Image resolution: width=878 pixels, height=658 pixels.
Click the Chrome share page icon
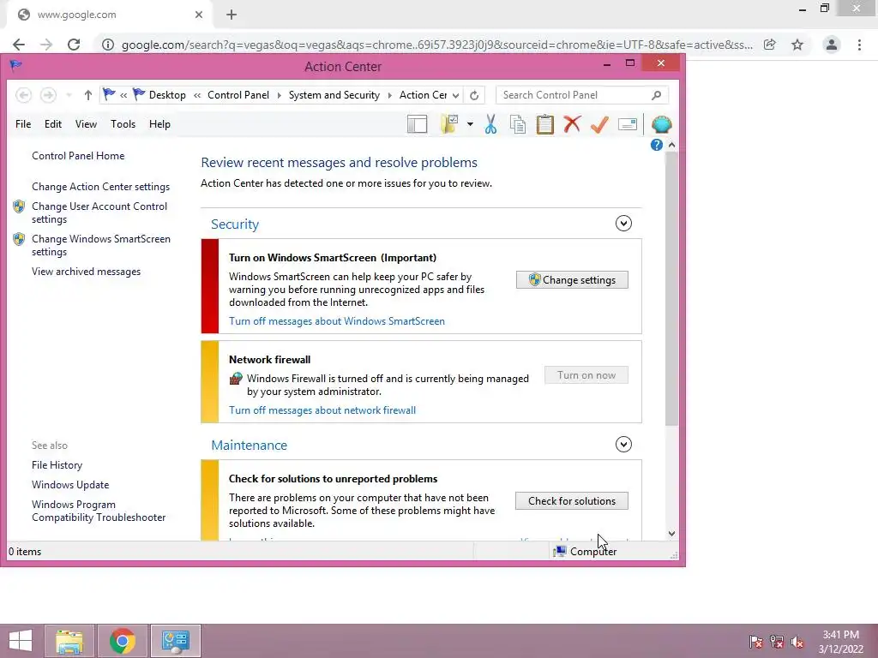(x=770, y=45)
